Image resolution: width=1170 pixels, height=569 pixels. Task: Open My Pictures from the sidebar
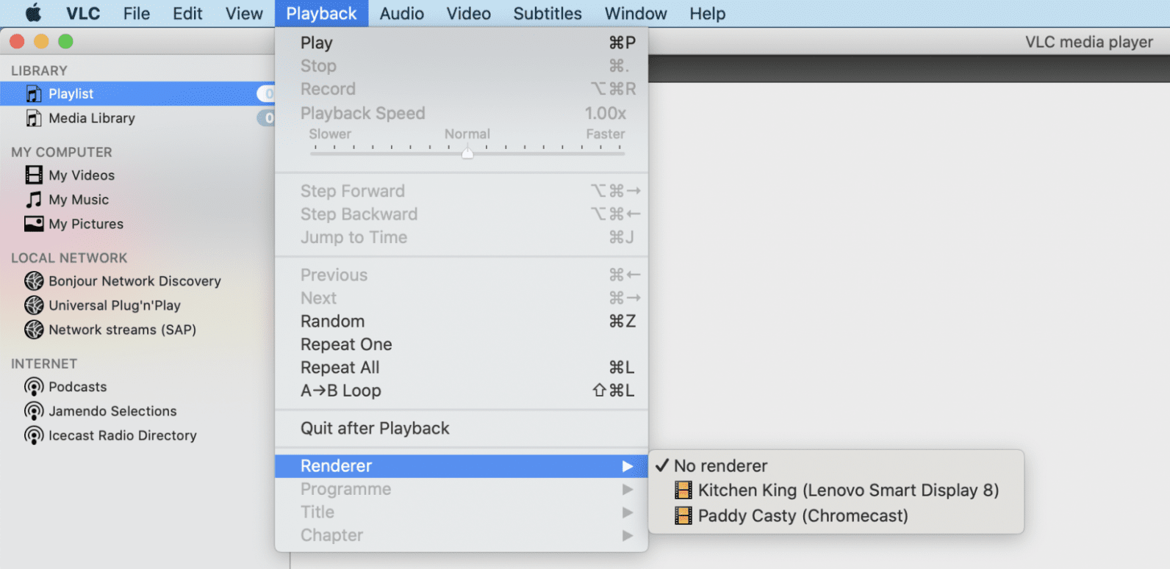[x=34, y=224]
